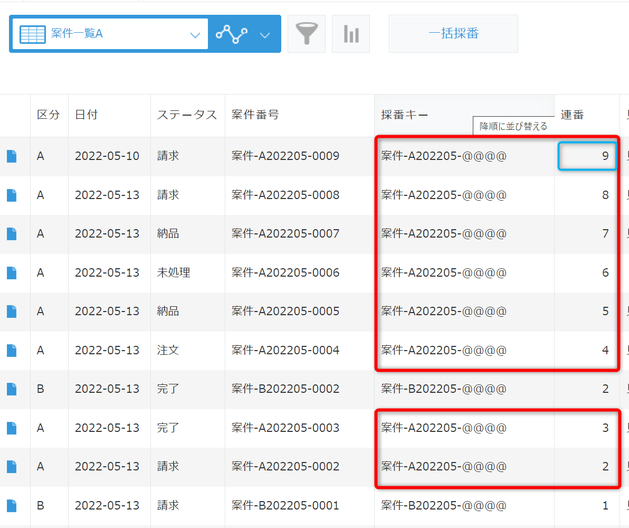Select the 連番 cell showing 8

tap(587, 195)
